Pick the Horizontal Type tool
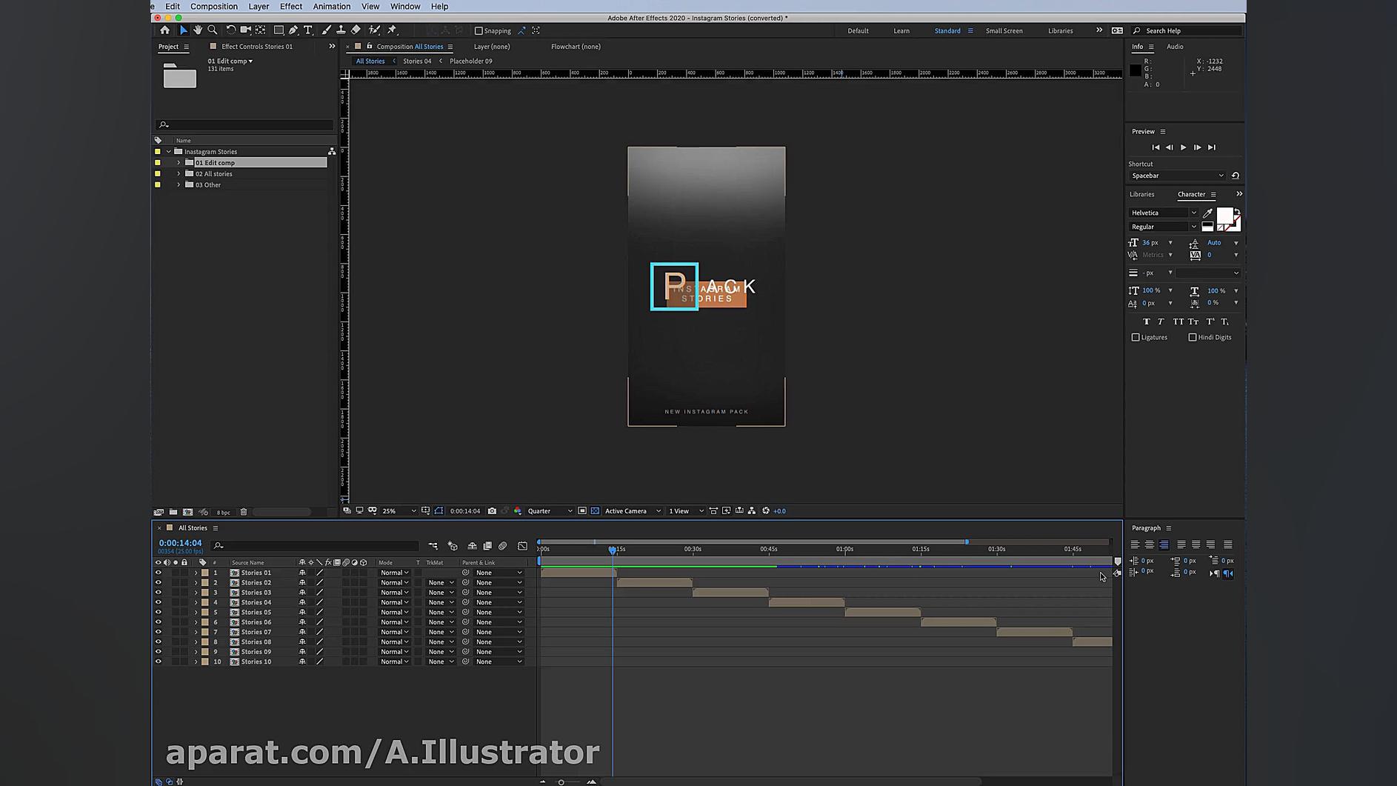The image size is (1397, 786). [308, 30]
